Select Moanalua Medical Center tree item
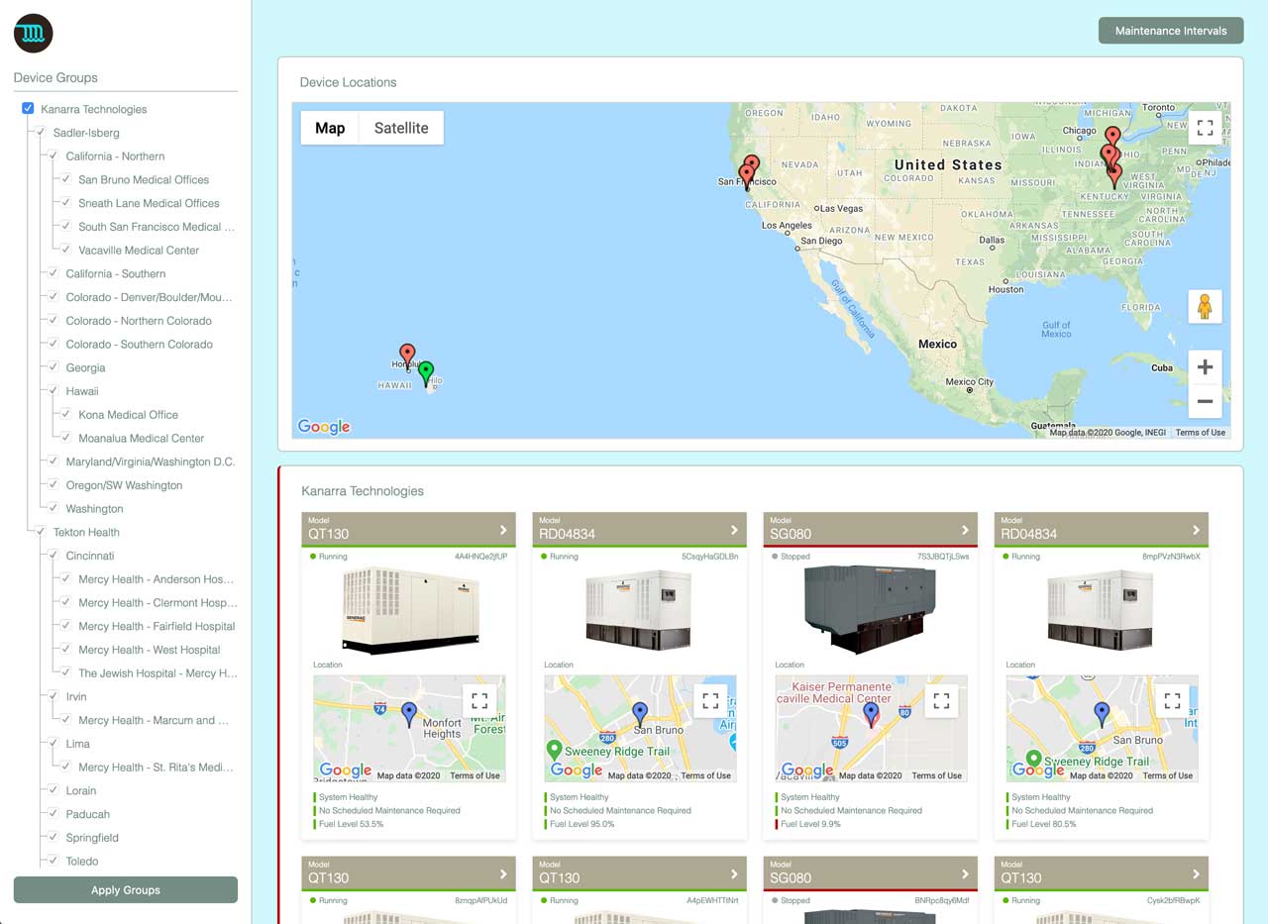 (x=141, y=438)
